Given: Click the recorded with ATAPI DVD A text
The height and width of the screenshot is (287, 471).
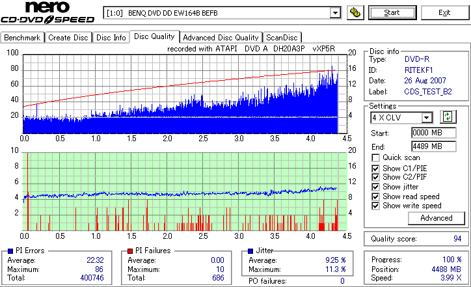Looking at the screenshot, I should tap(251, 49).
